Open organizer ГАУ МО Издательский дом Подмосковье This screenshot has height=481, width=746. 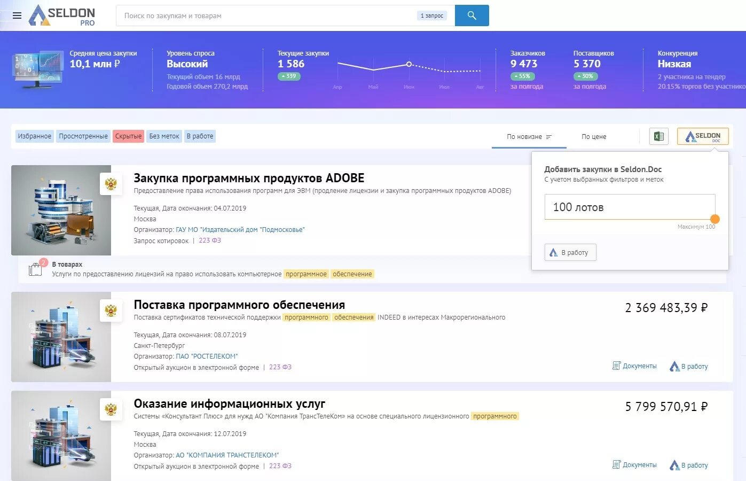[x=240, y=230]
